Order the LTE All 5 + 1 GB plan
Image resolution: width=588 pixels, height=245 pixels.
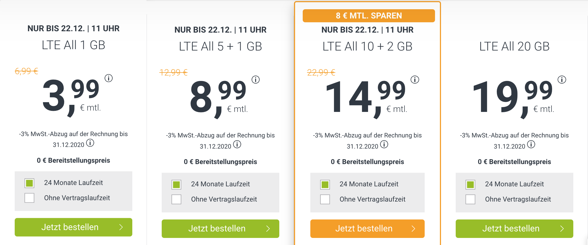pos(220,228)
